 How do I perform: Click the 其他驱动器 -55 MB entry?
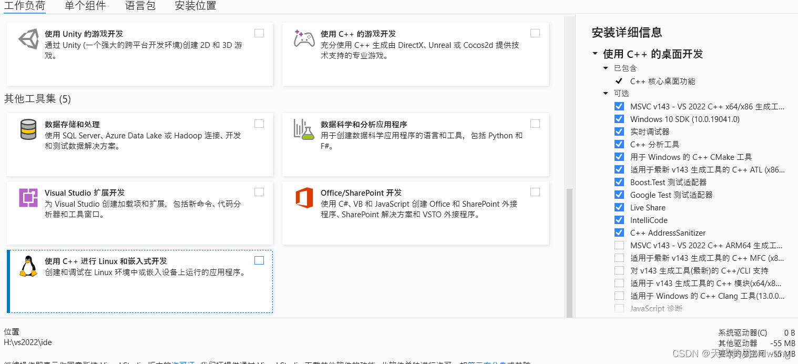(x=756, y=343)
